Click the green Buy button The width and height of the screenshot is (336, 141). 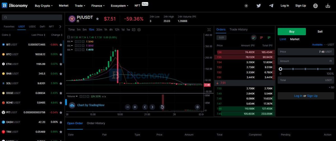coord(292,32)
